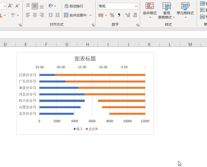Click the phonetic guide wén icon
207x167 pixels.
13,15
